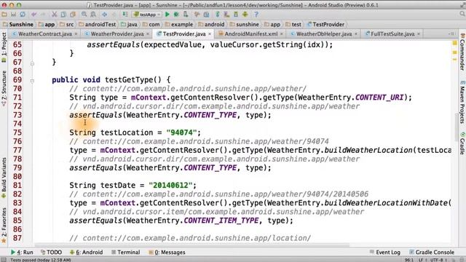
Task: Toggle the Build Variants tool window
Action: pos(4,178)
